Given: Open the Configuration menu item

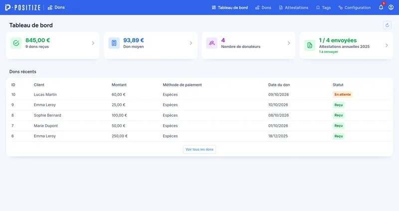Looking at the screenshot, I should tap(355, 7).
